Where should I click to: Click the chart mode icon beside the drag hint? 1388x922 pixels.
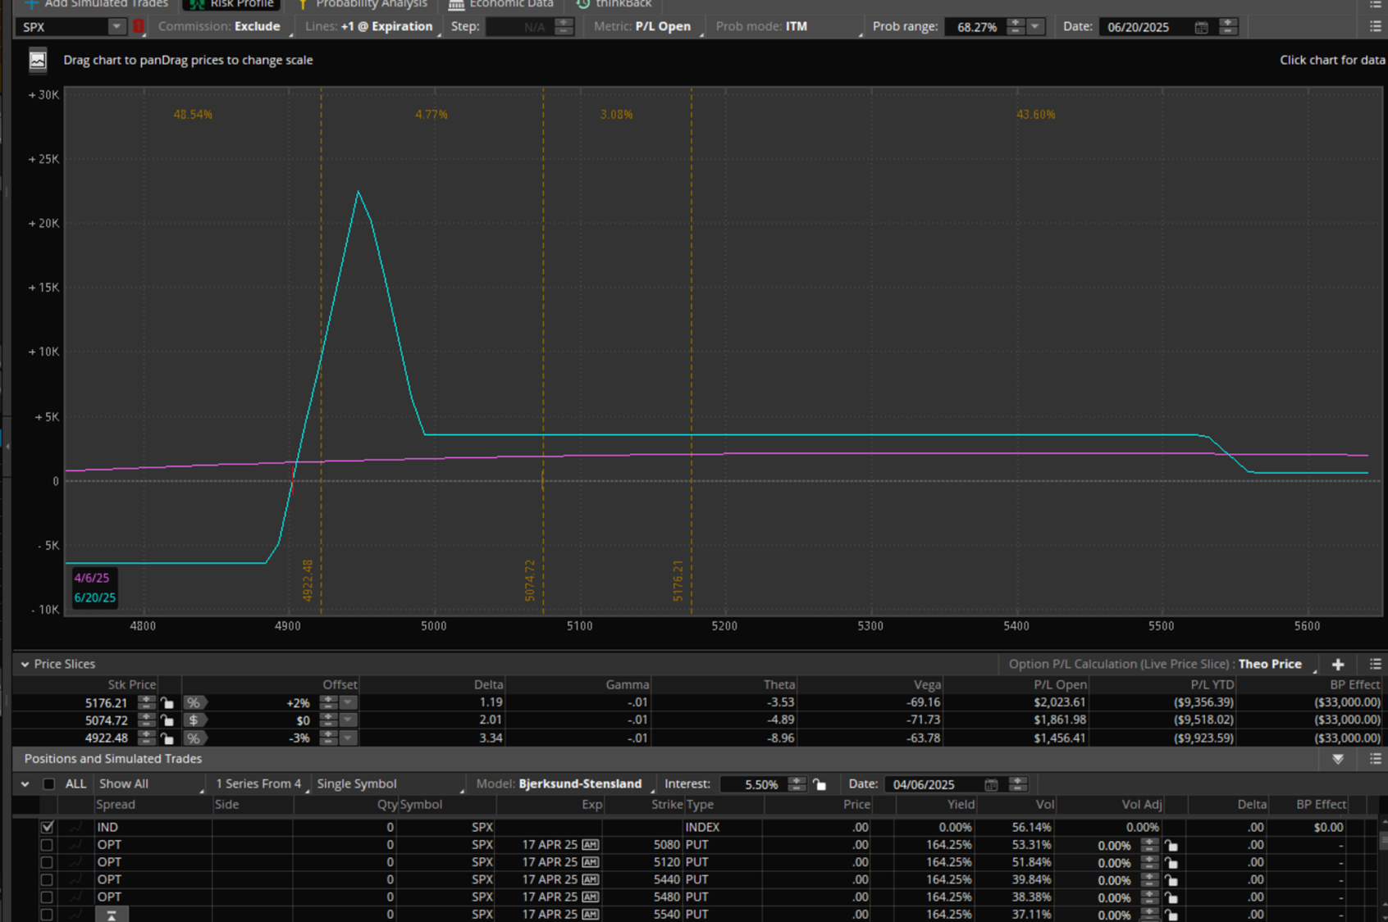point(38,61)
